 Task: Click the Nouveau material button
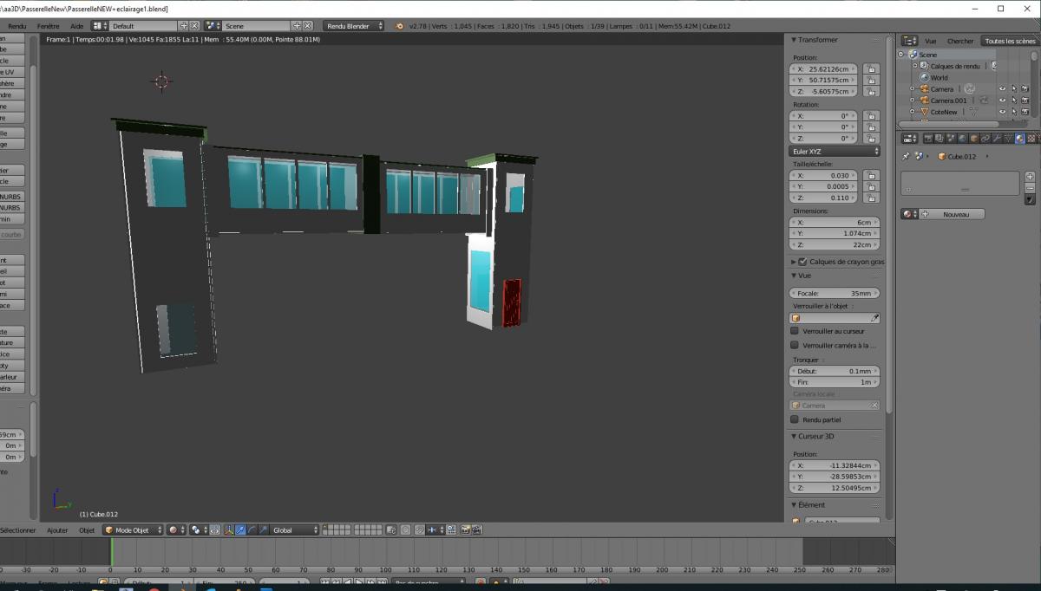click(x=955, y=214)
